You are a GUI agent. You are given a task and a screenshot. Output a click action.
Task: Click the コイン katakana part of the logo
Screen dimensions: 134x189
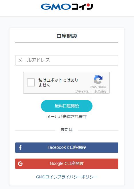(x=82, y=7)
